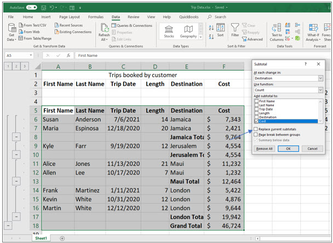Collapse the Jamaica group at row 8
Screen dimensions: 333x243
click(16, 137)
